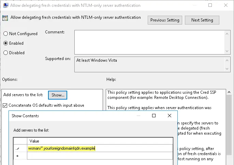This screenshot has height=165, width=234.
Task: Close the Show Contents dialog
Action: pos(170,116)
